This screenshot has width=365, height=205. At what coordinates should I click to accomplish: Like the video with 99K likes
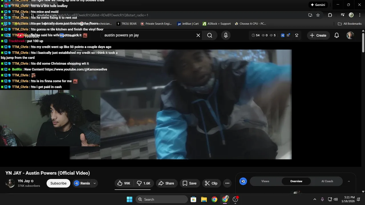(124, 183)
